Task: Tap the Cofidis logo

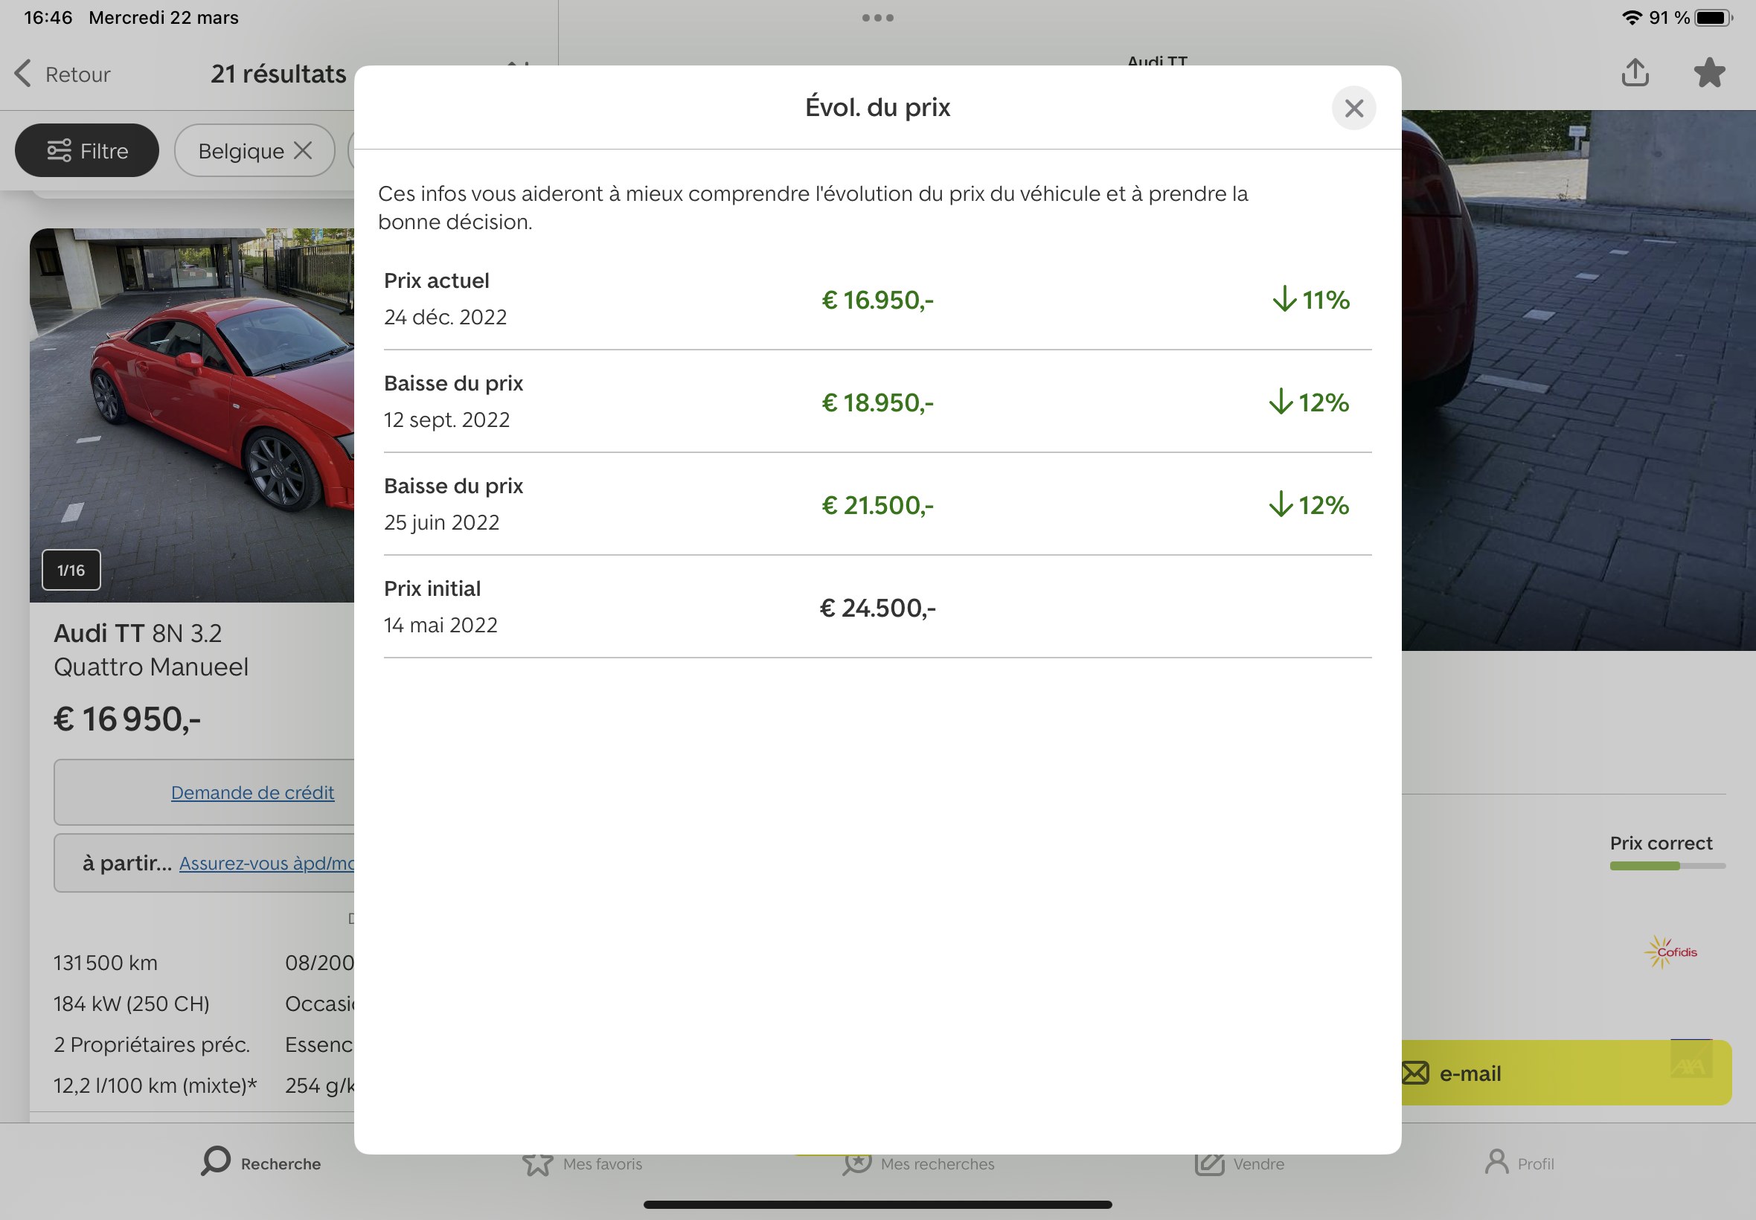Action: [1670, 951]
